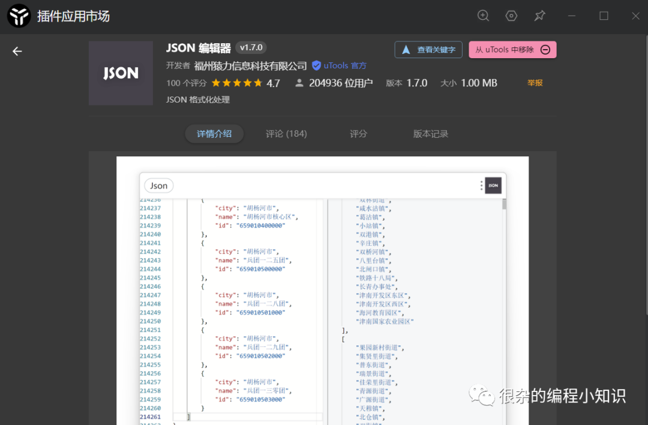Maximize the plugin market window

point(604,16)
